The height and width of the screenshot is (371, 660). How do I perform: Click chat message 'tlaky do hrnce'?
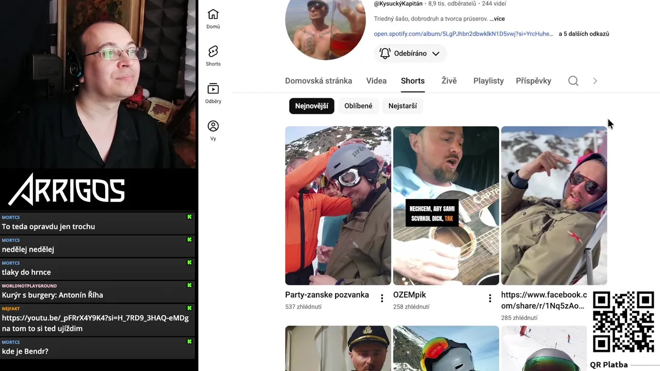[26, 272]
